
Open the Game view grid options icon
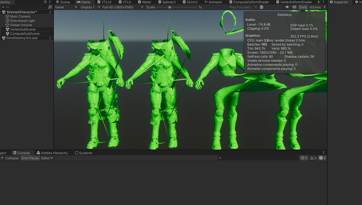coord(295,7)
